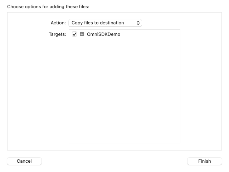The width and height of the screenshot is (229, 172).
Task: Uncheck OmniSDKDemo target membership
Action: click(x=74, y=34)
